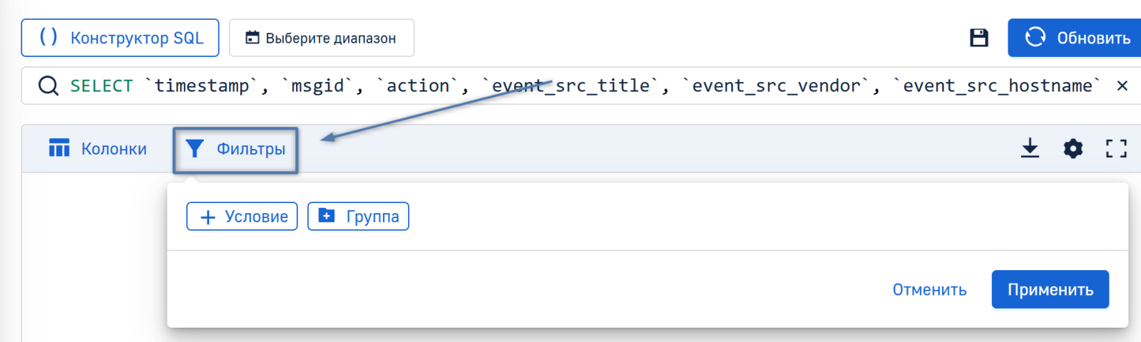Switch to the Колонки tab
1141x342 pixels.
tap(113, 149)
